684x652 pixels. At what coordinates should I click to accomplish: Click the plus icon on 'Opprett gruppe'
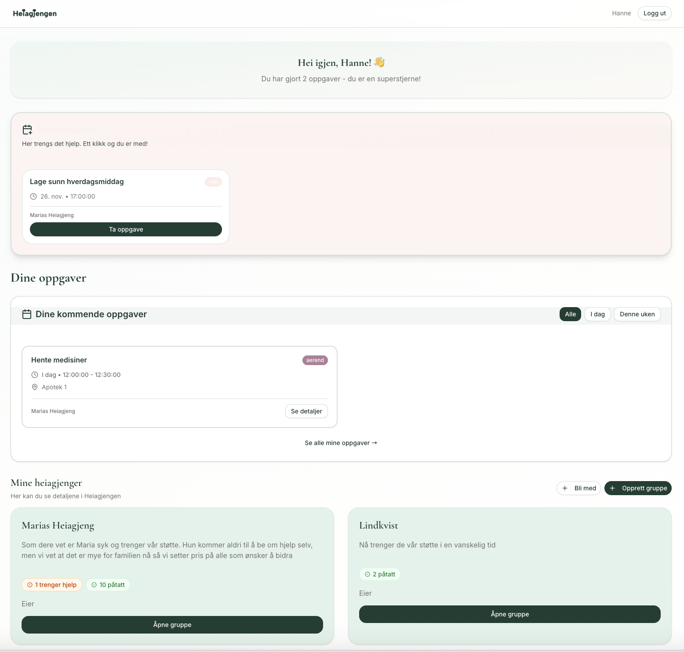612,488
